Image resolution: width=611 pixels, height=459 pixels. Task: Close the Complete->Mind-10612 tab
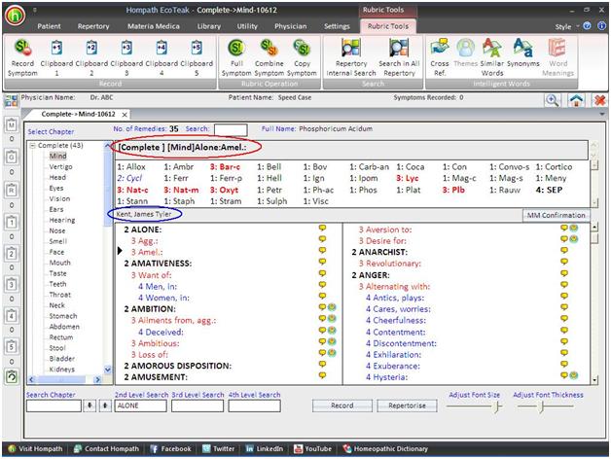[125, 115]
